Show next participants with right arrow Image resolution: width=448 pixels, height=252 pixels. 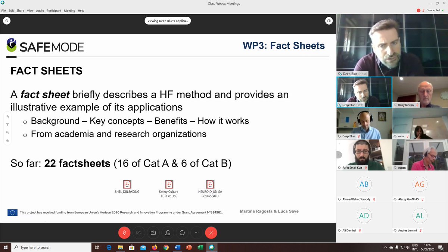pos(445,155)
